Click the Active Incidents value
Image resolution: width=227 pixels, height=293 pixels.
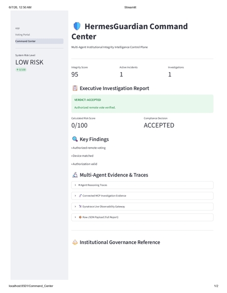pyautogui.click(x=121, y=74)
